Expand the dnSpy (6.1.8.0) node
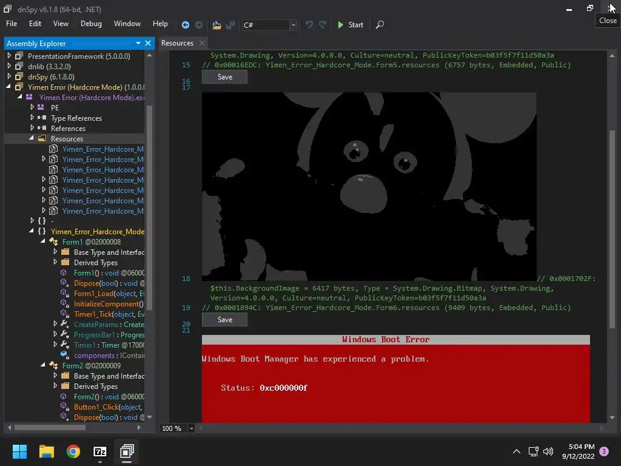 (9, 76)
